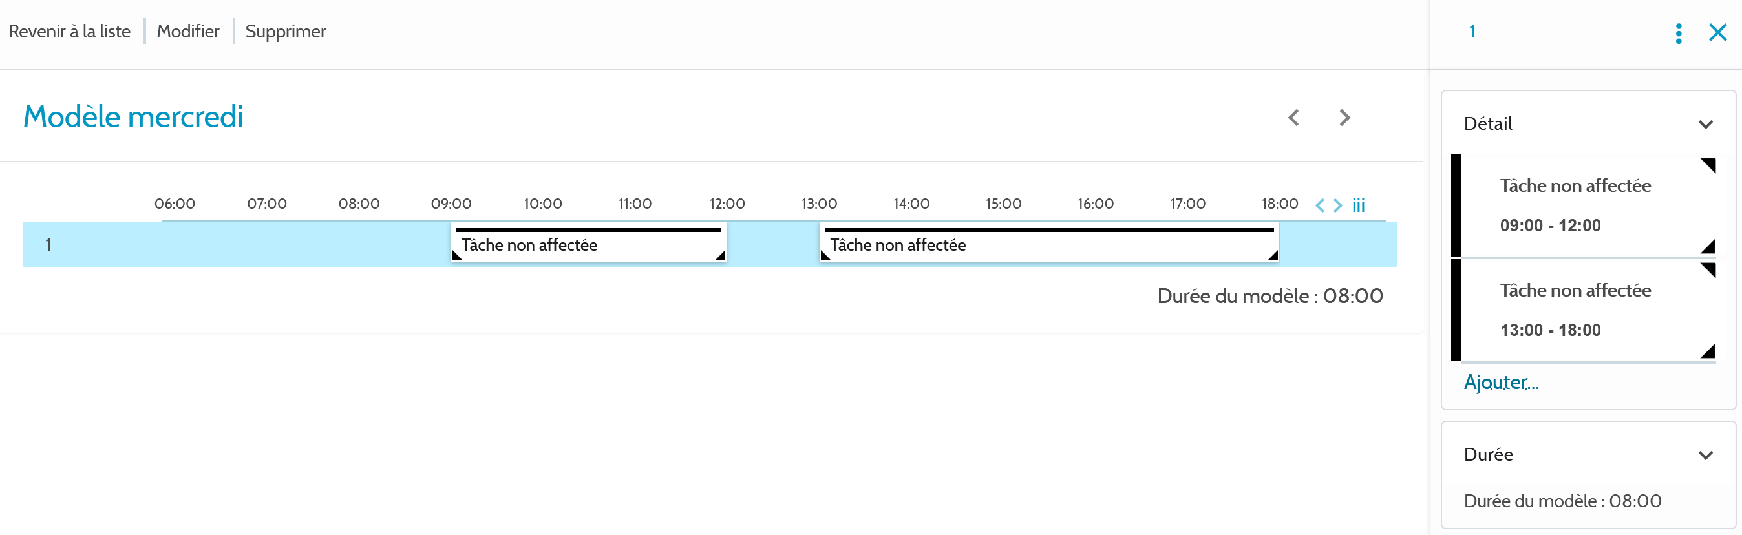
Task: Close the side detail panel
Action: coord(1717,32)
